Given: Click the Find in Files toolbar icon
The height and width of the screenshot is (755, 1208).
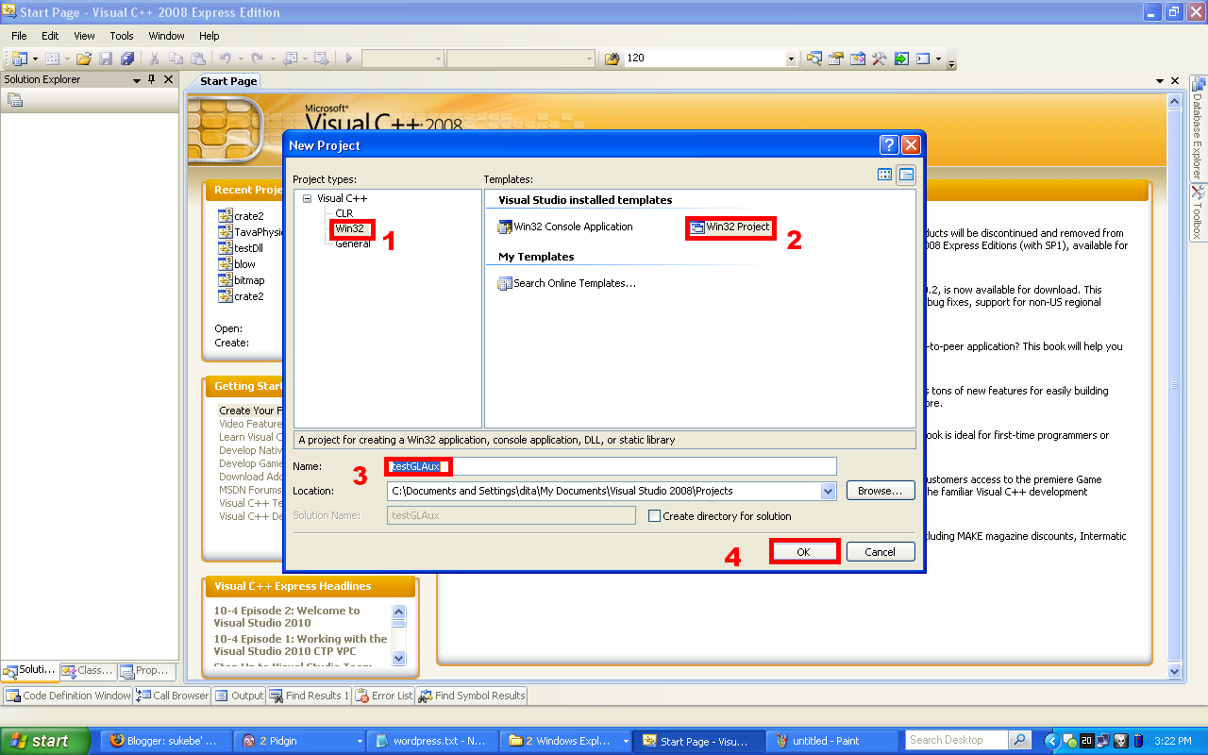Looking at the screenshot, I should [612, 59].
